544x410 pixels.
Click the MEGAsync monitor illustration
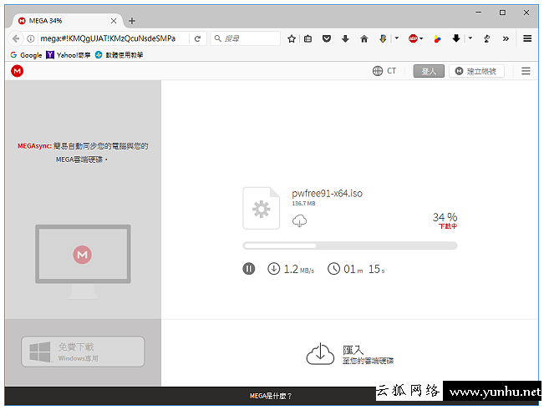[x=83, y=261]
